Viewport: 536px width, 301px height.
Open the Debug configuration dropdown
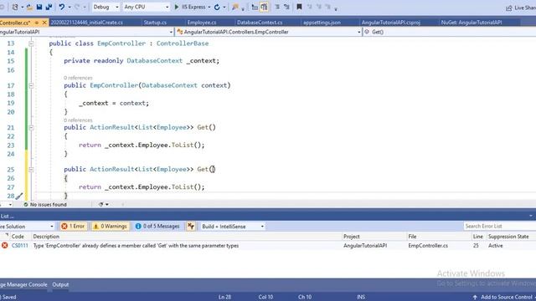(106, 7)
